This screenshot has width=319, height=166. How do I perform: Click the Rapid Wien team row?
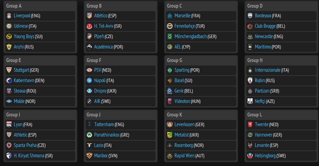[x=201, y=156]
